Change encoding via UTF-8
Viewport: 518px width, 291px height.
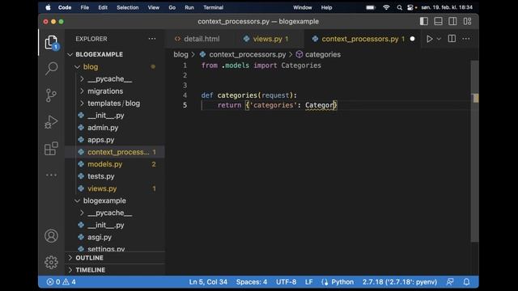pyautogui.click(x=286, y=282)
